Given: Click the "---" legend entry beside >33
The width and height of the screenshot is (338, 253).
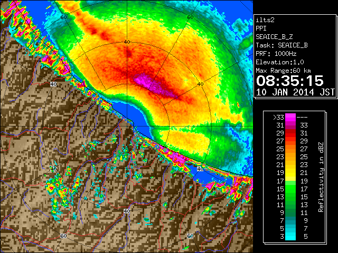Looking at the screenshot, I should pyautogui.click(x=302, y=118).
